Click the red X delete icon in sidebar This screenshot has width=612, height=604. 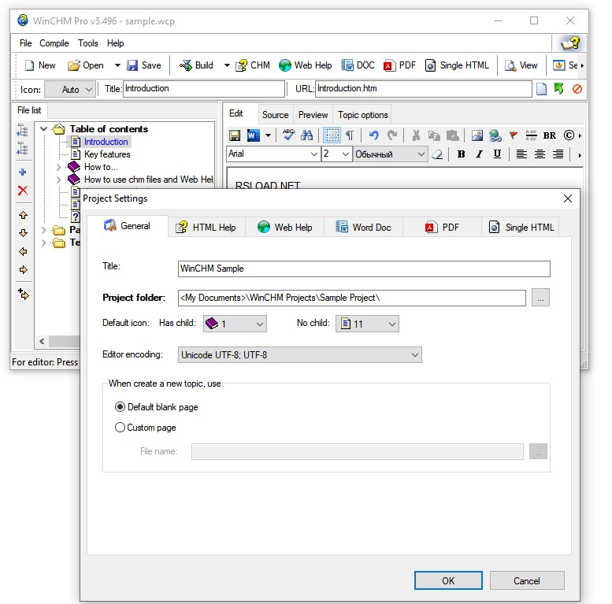tap(23, 191)
